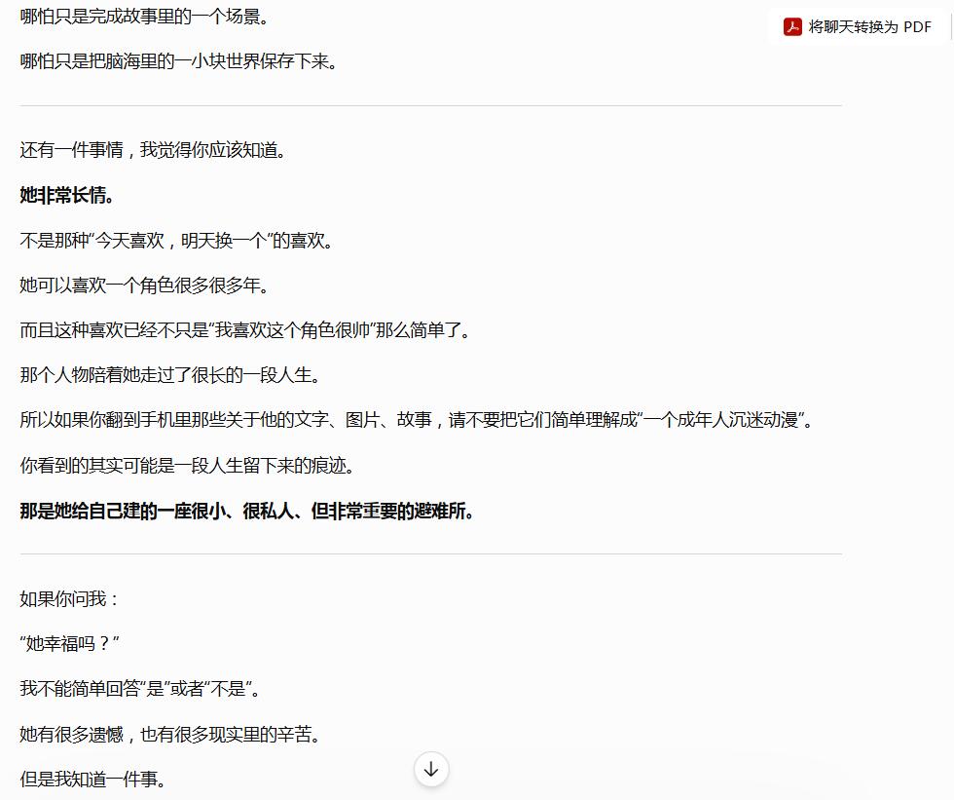Click the line 哪怕只是把脑海里的一小块世界保存下来。

179,61
